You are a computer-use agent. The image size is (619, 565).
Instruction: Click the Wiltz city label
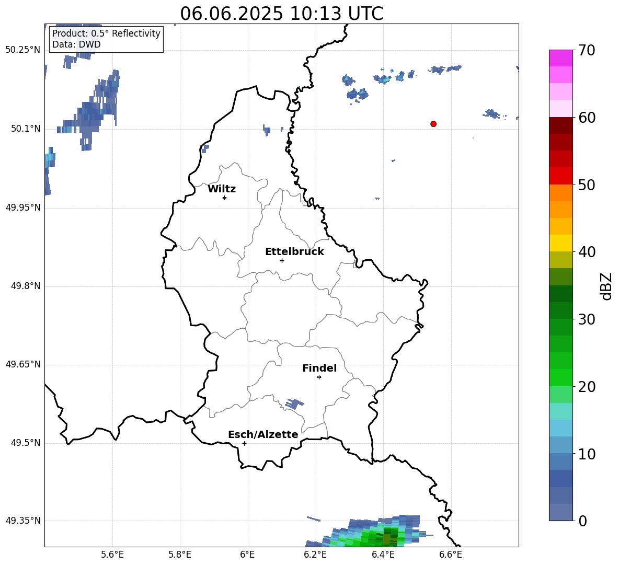pyautogui.click(x=222, y=189)
